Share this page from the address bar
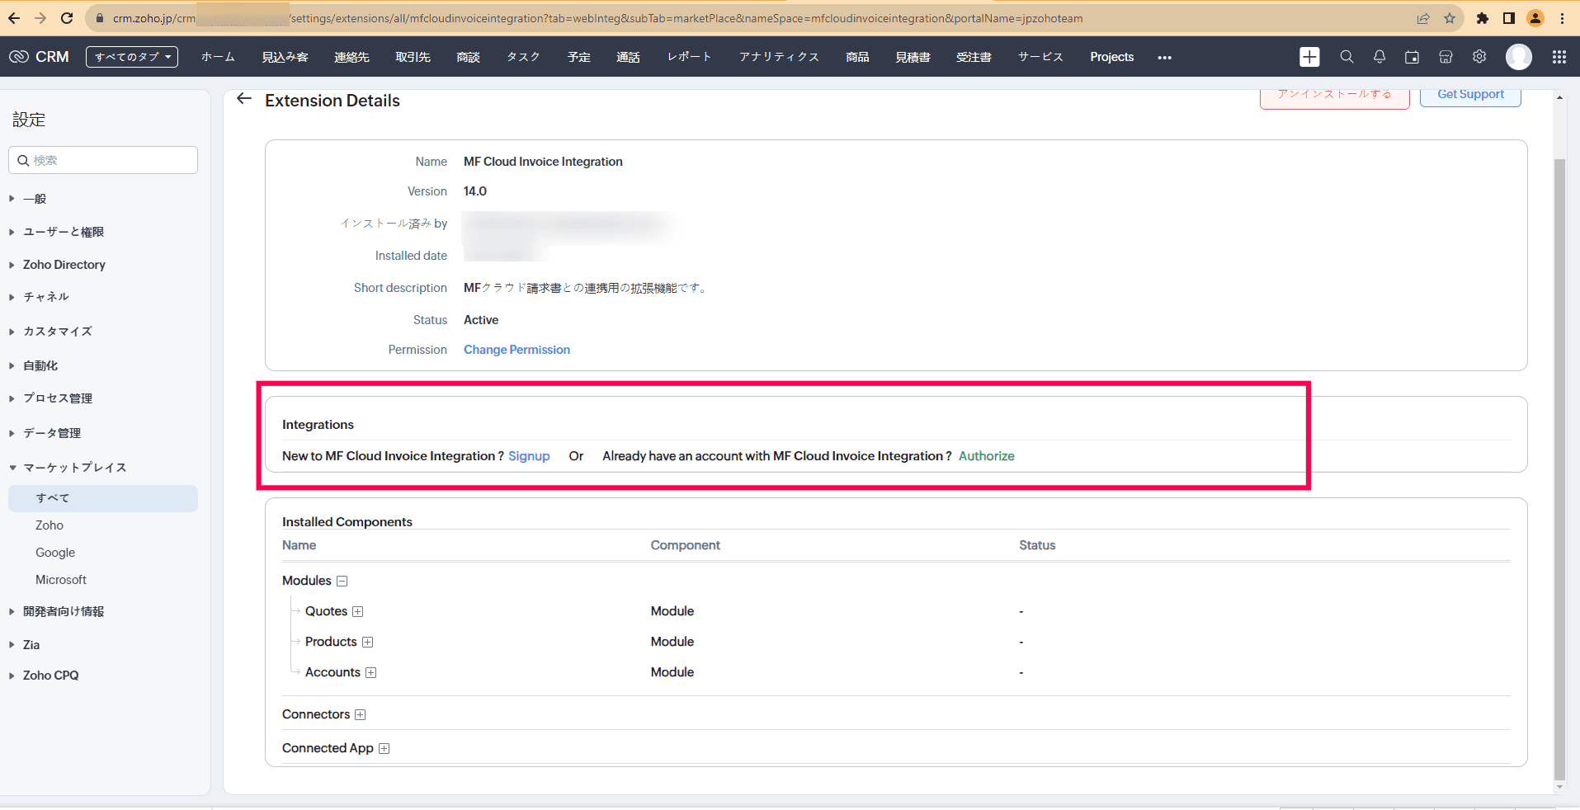1580x810 pixels. point(1423,18)
